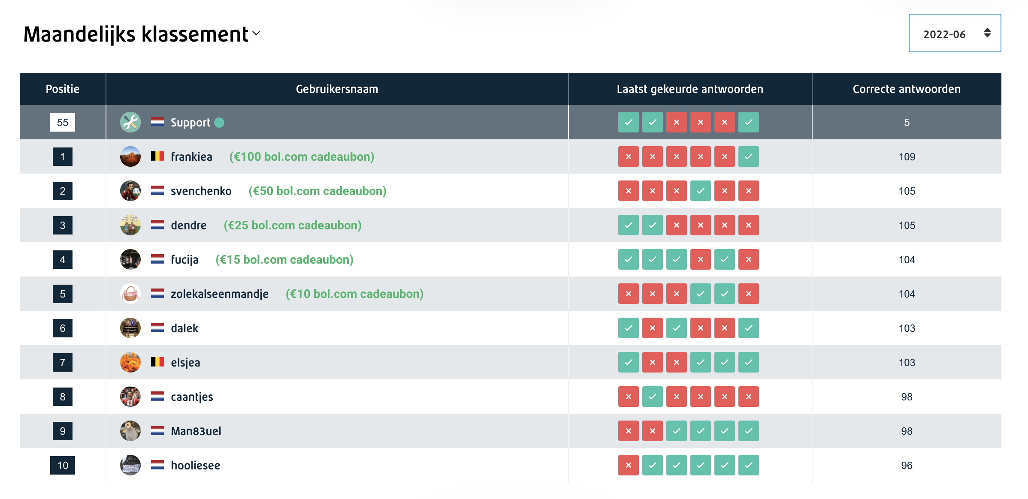Open svenchenko's profile link
1028x499 pixels.
point(201,191)
